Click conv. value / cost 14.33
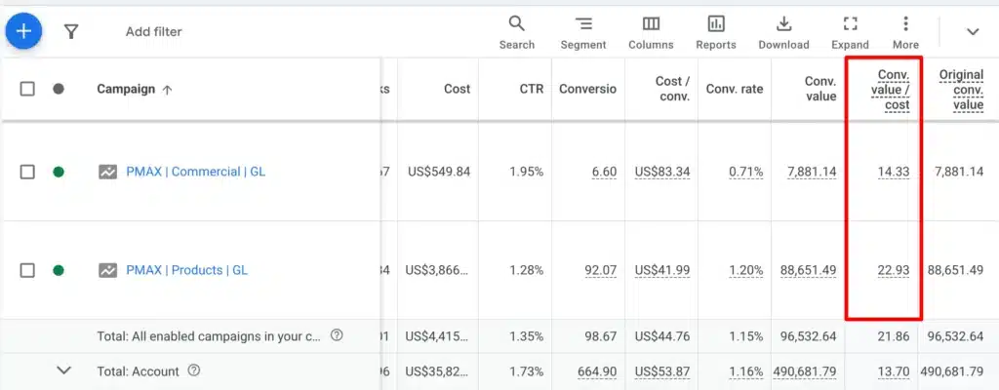Viewport: 999px width, 390px height. (x=894, y=172)
